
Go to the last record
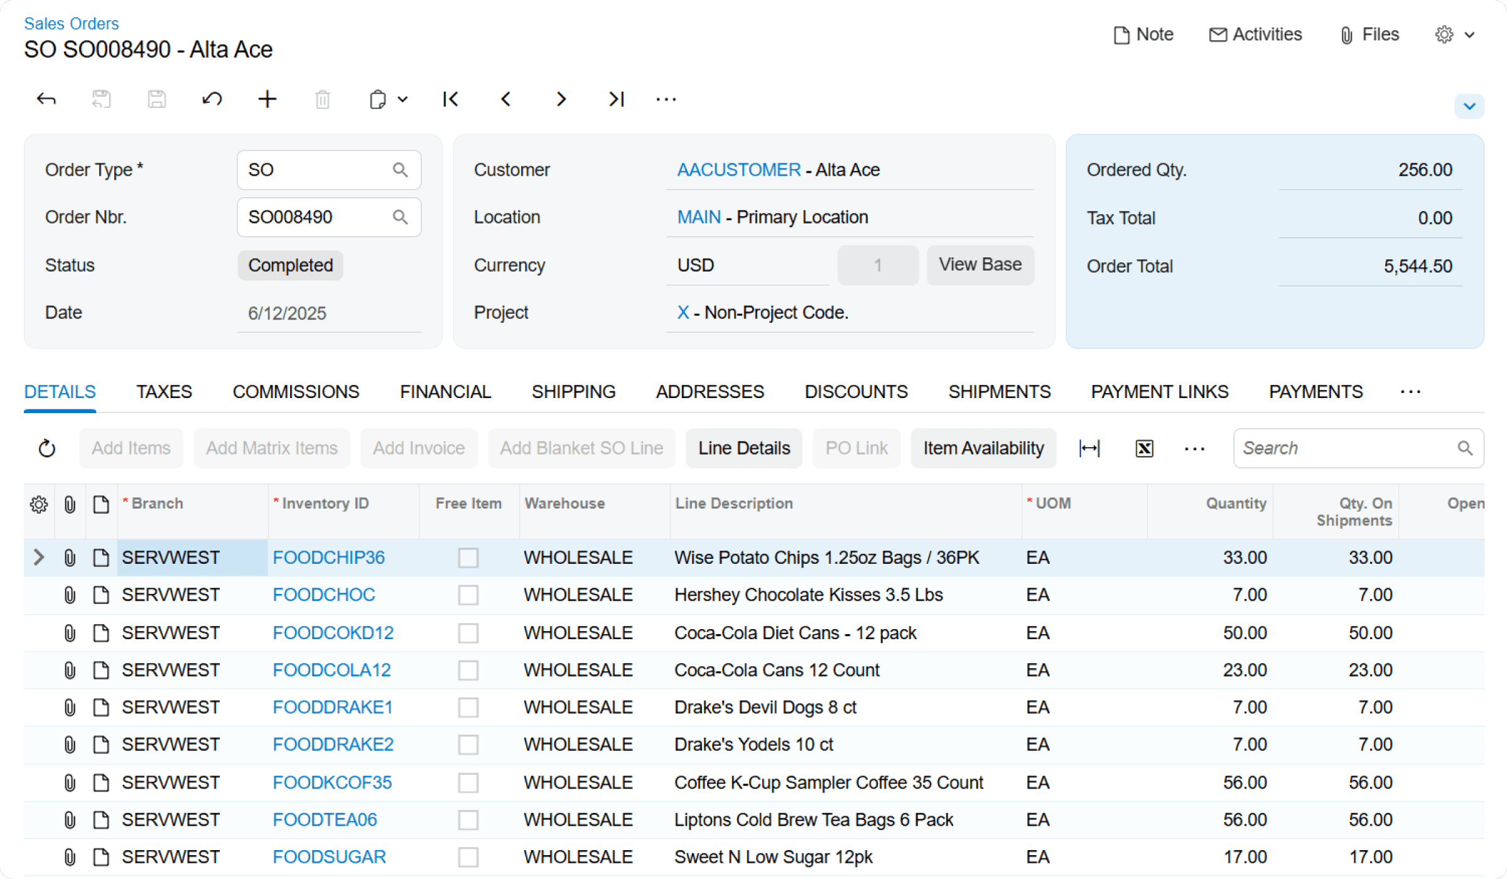point(617,99)
